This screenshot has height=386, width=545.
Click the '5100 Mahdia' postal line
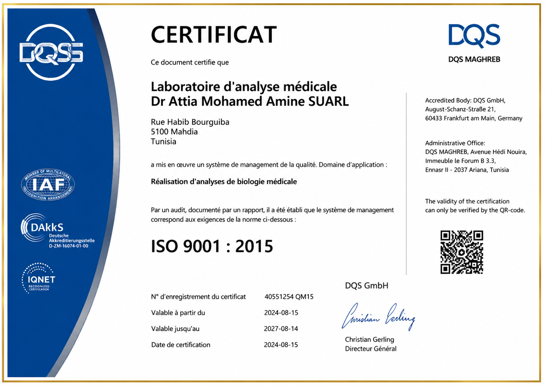tap(174, 132)
